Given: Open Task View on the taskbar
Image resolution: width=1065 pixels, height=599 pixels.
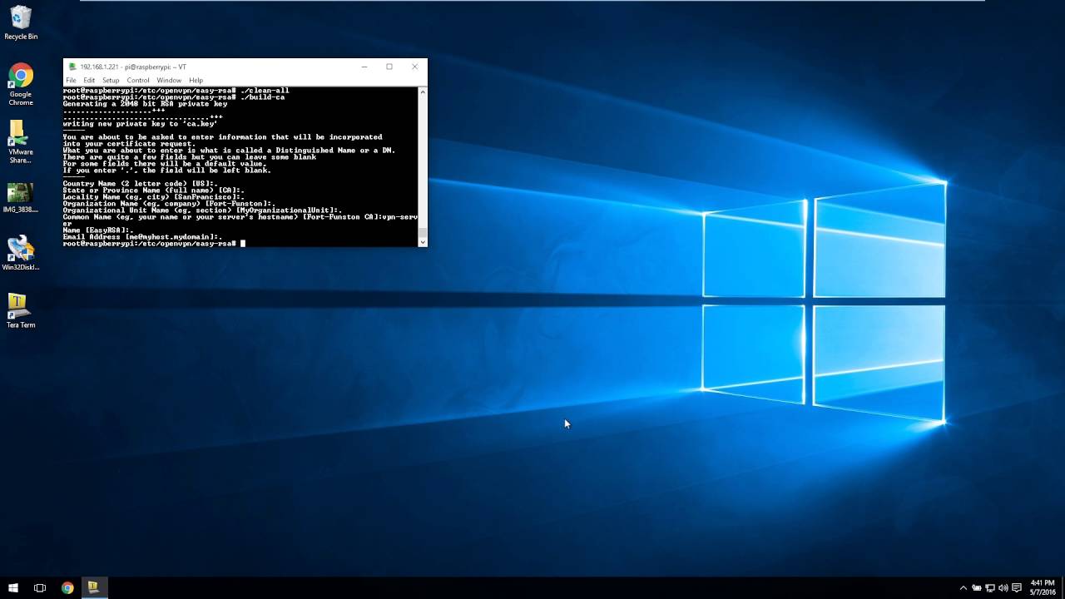Looking at the screenshot, I should coord(40,587).
